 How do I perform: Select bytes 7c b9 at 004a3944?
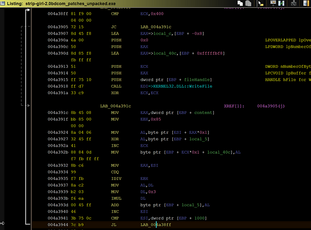(x=77, y=225)
